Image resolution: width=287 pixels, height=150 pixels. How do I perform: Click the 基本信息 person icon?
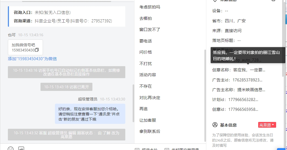(215, 125)
